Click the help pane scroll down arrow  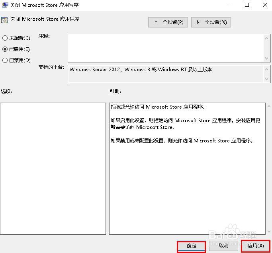click(269, 231)
